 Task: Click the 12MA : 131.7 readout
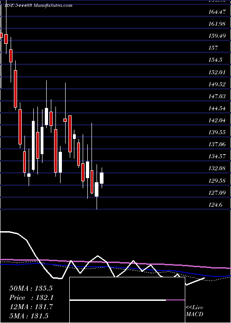pos(31,307)
